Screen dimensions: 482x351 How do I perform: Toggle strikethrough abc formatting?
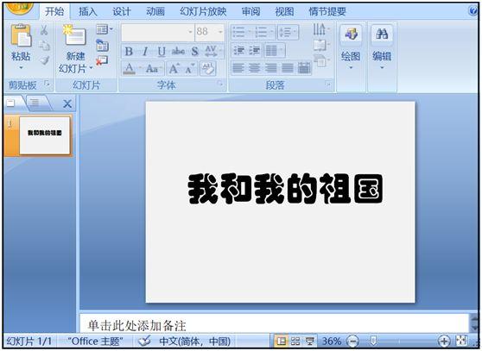point(178,51)
